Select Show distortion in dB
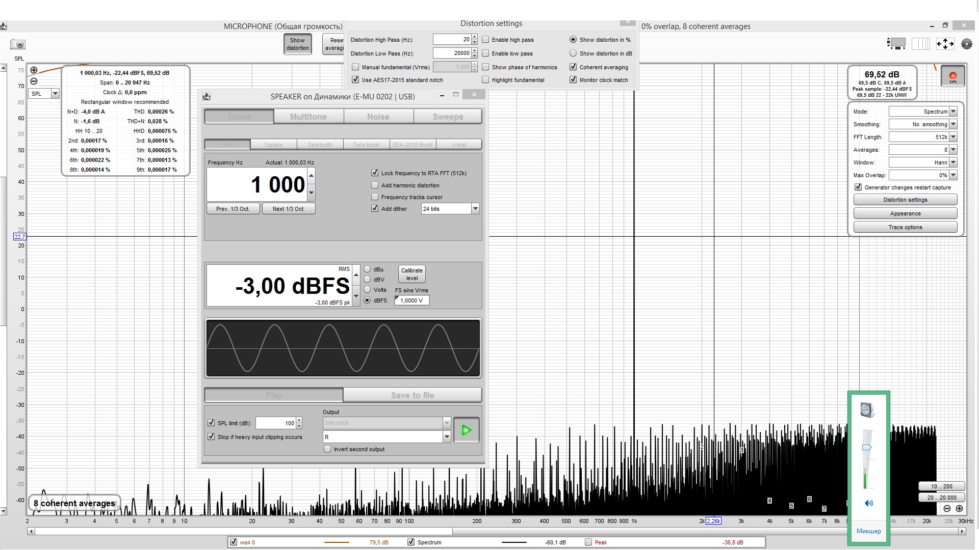979x550 pixels. (573, 53)
